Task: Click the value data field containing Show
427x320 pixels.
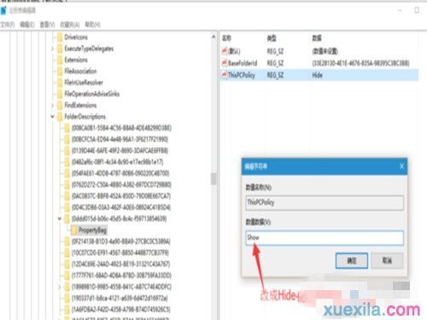Action: pyautogui.click(x=325, y=238)
